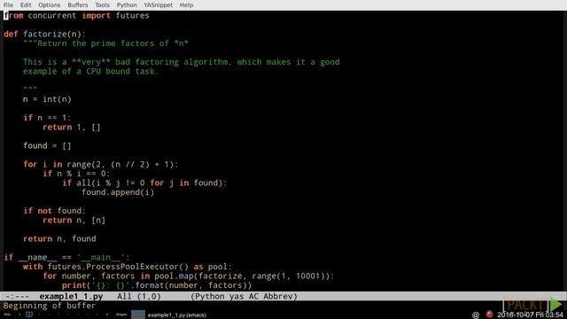
Task: Click the "if __name__ == '__main__':" line
Action: point(66,257)
